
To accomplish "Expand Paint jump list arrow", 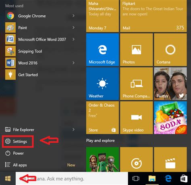I will coord(73,27).
